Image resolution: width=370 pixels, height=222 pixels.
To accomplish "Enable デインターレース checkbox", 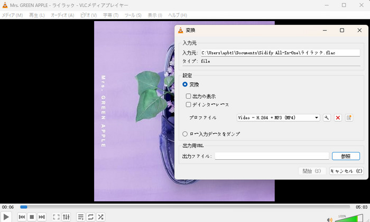I will tap(188, 104).
